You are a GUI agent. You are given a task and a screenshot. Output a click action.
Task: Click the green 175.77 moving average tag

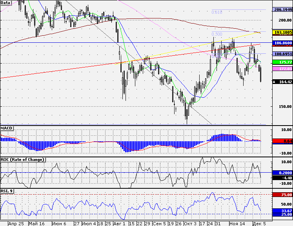[x=282, y=62]
